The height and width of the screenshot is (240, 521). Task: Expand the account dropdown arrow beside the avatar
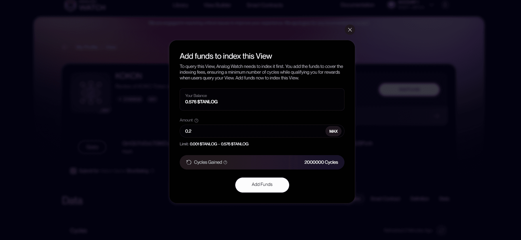point(431,5)
